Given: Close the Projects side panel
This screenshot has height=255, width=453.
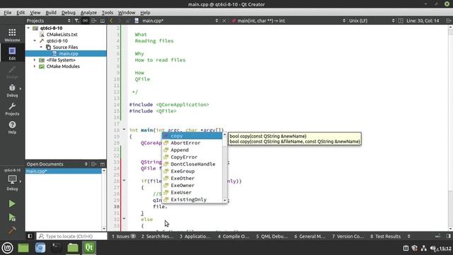Looking at the screenshot, I should tap(102, 21).
